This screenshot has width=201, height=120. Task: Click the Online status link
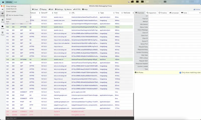(x=197, y=9)
